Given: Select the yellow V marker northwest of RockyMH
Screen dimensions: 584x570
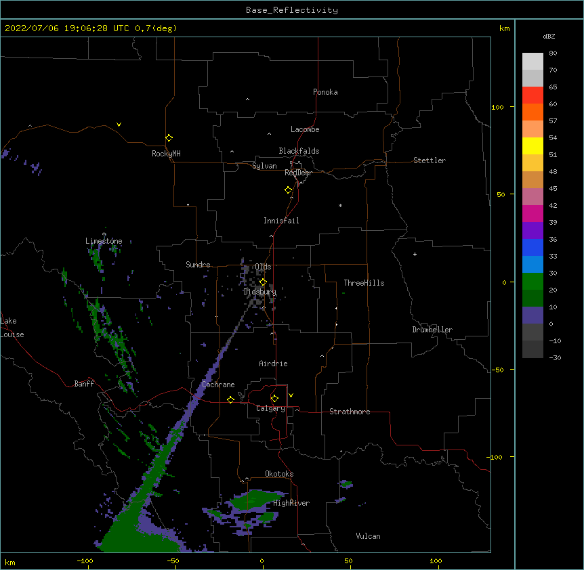Looking at the screenshot, I should tap(119, 125).
